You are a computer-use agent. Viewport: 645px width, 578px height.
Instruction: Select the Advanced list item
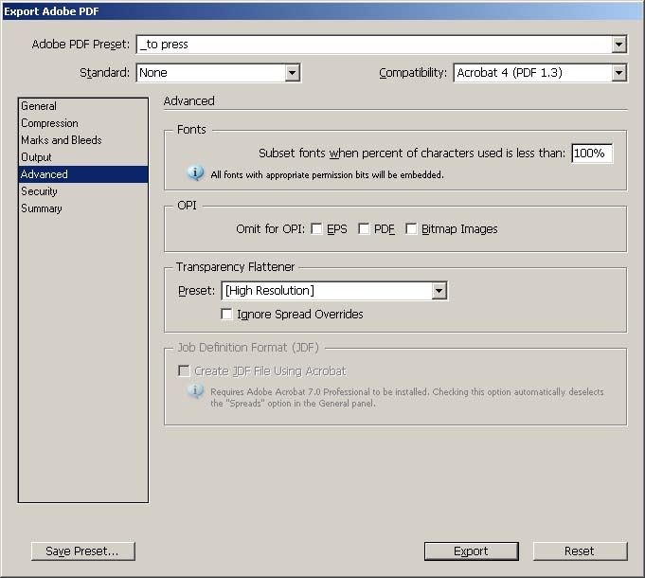(83, 174)
